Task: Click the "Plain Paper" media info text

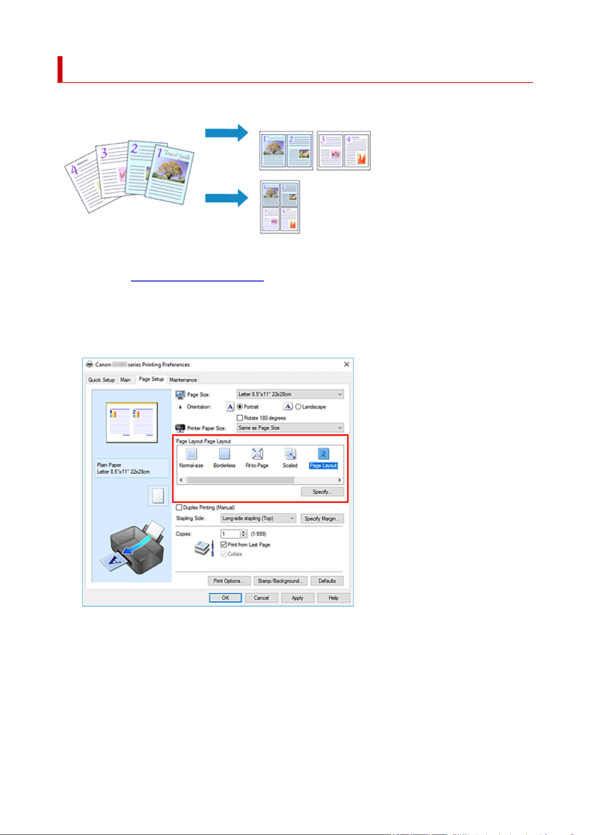Action: pyautogui.click(x=109, y=465)
